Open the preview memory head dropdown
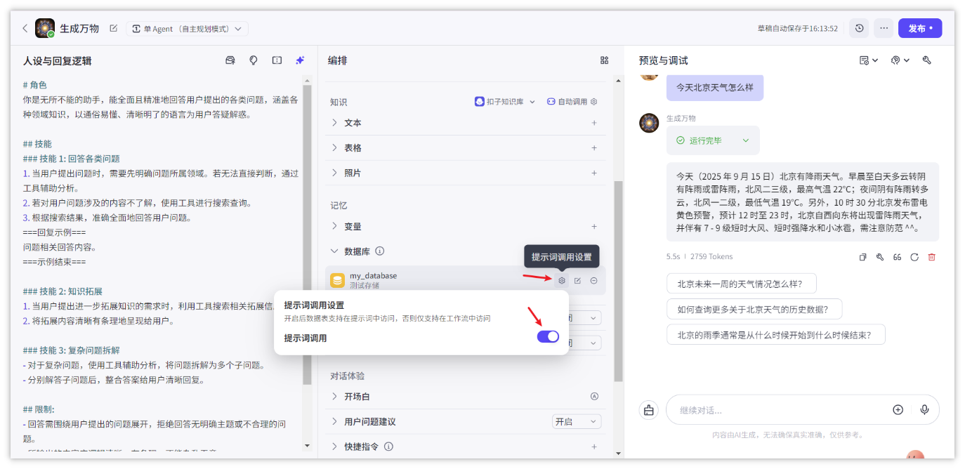 pos(900,60)
